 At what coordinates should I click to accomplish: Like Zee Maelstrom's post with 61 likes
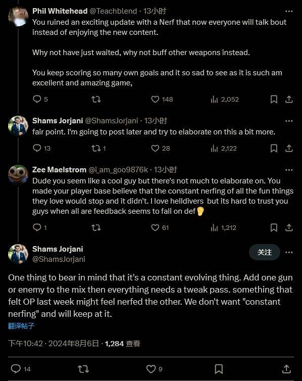160,228
